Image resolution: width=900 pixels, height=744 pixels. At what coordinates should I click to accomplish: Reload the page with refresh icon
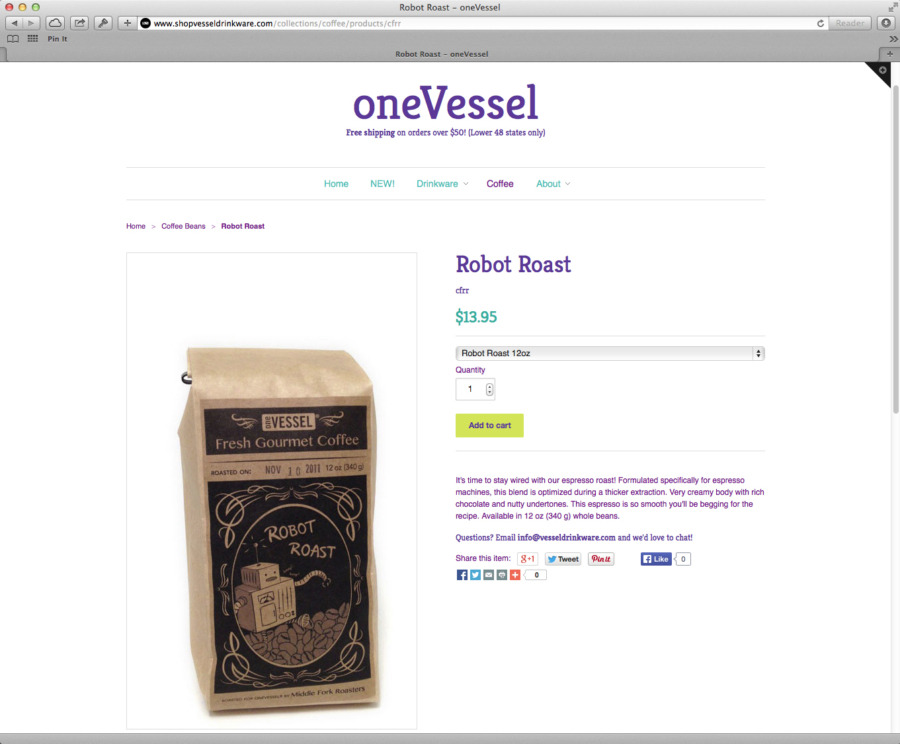821,23
